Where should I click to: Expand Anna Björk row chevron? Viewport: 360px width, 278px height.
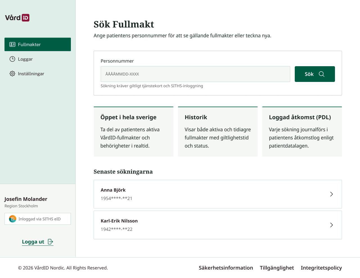[332, 194]
